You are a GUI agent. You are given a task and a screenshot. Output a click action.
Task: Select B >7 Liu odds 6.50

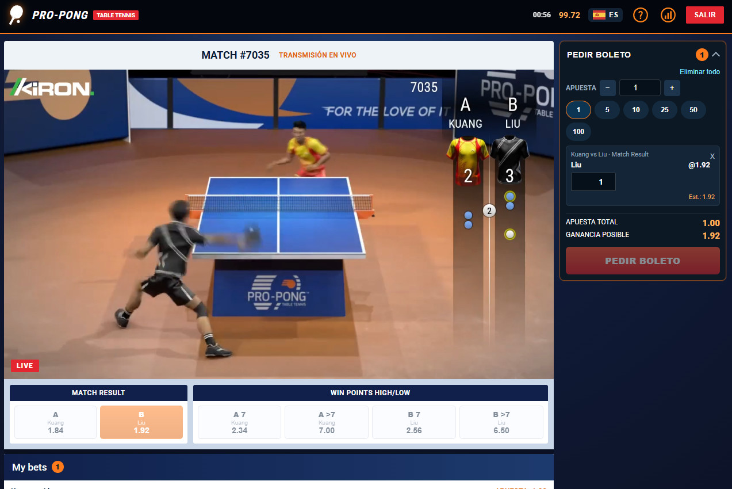tap(501, 422)
